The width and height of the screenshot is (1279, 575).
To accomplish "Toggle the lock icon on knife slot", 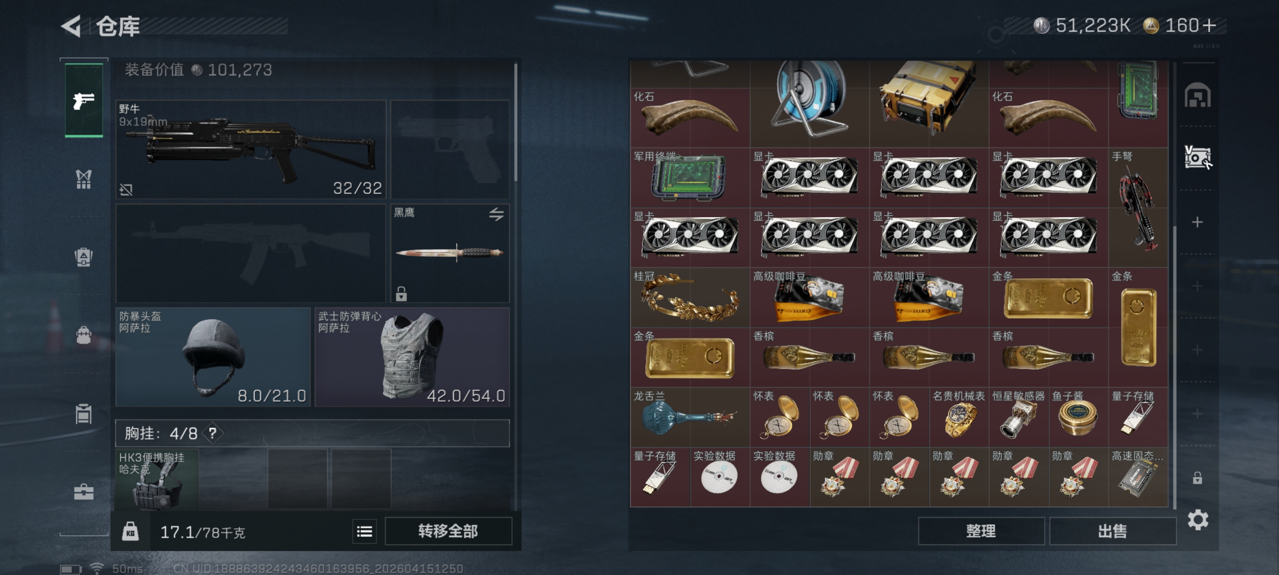I will 401,294.
